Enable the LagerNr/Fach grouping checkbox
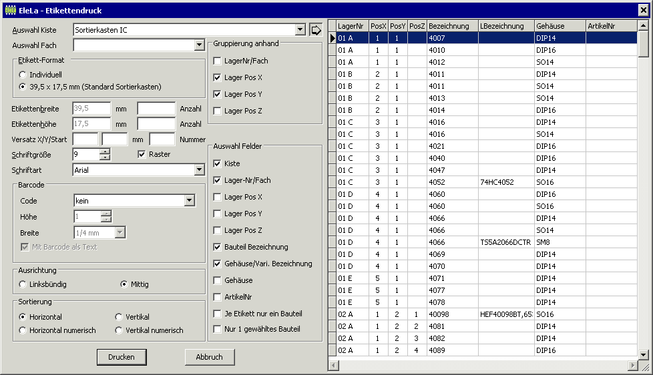 [x=217, y=61]
